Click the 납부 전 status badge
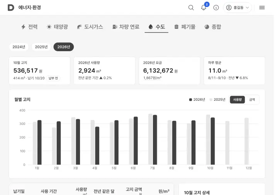The width and height of the screenshot is (278, 195). pyautogui.click(x=53, y=78)
